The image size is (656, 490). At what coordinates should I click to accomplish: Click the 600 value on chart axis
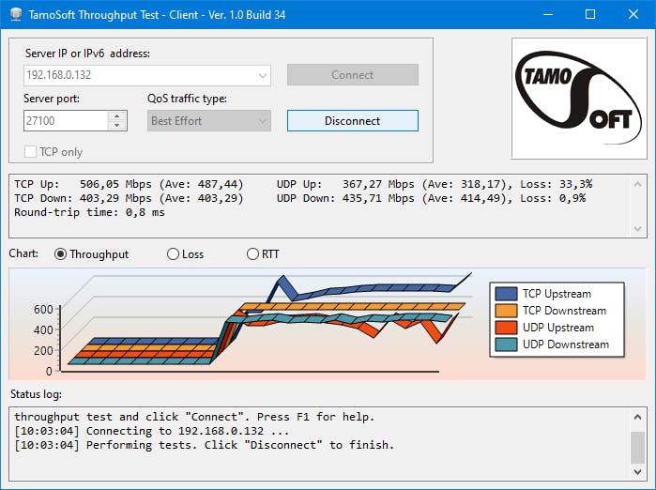coord(43,309)
